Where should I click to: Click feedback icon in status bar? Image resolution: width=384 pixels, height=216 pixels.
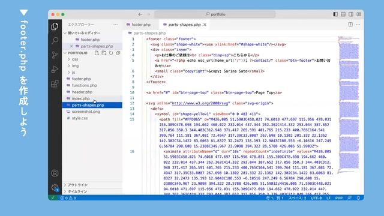tap(349, 198)
